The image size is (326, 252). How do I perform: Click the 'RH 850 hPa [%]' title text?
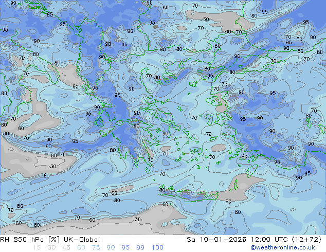click(x=30, y=240)
